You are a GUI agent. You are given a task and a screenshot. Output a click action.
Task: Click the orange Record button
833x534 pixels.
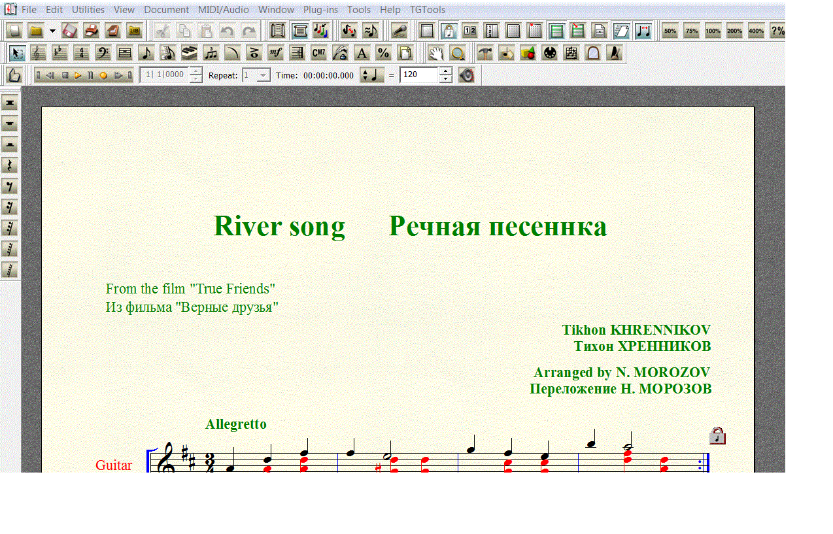(103, 75)
